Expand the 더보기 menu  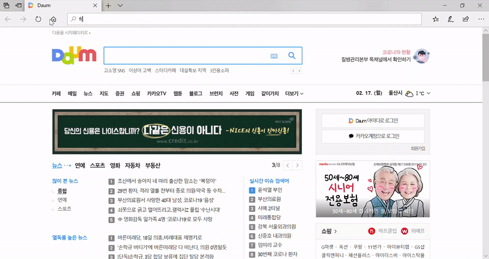(x=294, y=93)
